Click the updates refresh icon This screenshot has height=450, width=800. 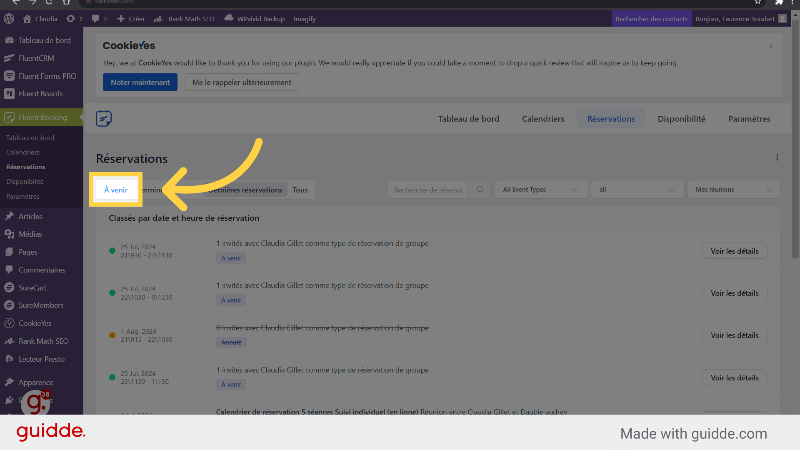click(71, 19)
